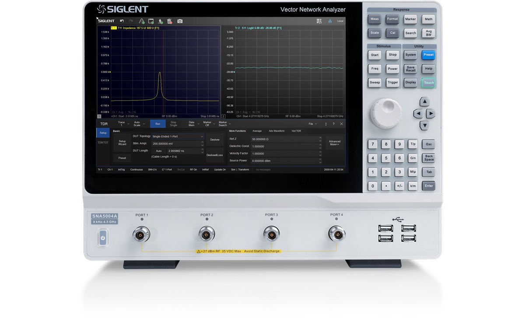525x321 pixels.
Task: Click the blue Preset hardware key
Action: point(429,55)
